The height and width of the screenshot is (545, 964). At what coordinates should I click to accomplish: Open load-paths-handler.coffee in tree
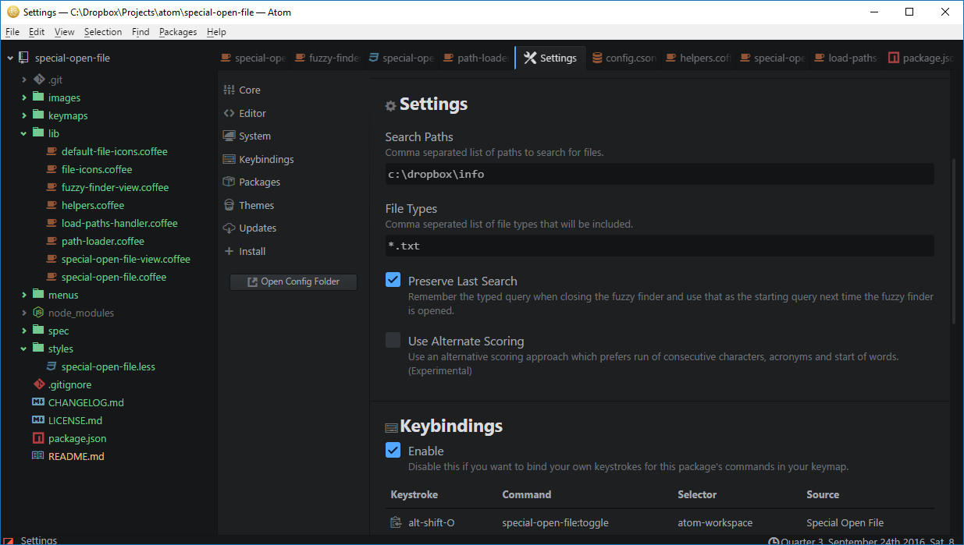pyautogui.click(x=119, y=223)
